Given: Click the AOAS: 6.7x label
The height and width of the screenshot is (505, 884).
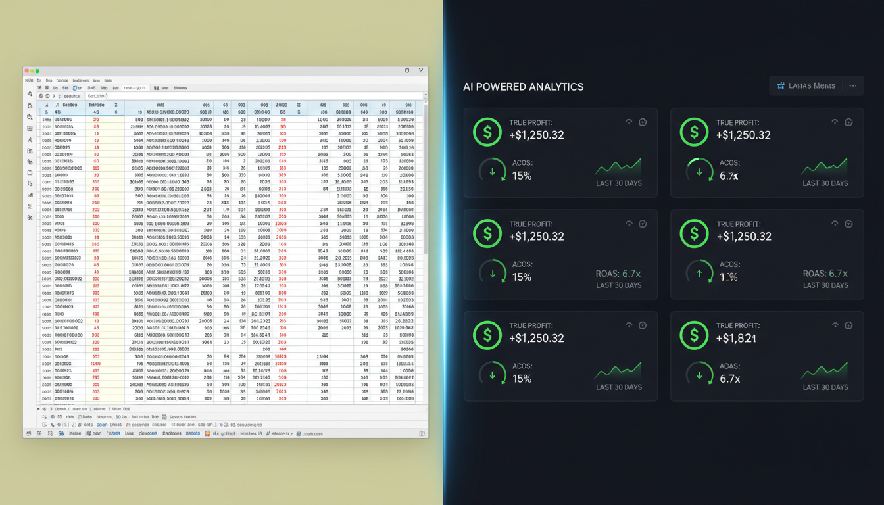Looking at the screenshot, I should (x=731, y=373).
